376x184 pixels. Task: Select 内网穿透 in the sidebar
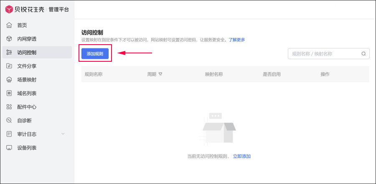coord(27,39)
